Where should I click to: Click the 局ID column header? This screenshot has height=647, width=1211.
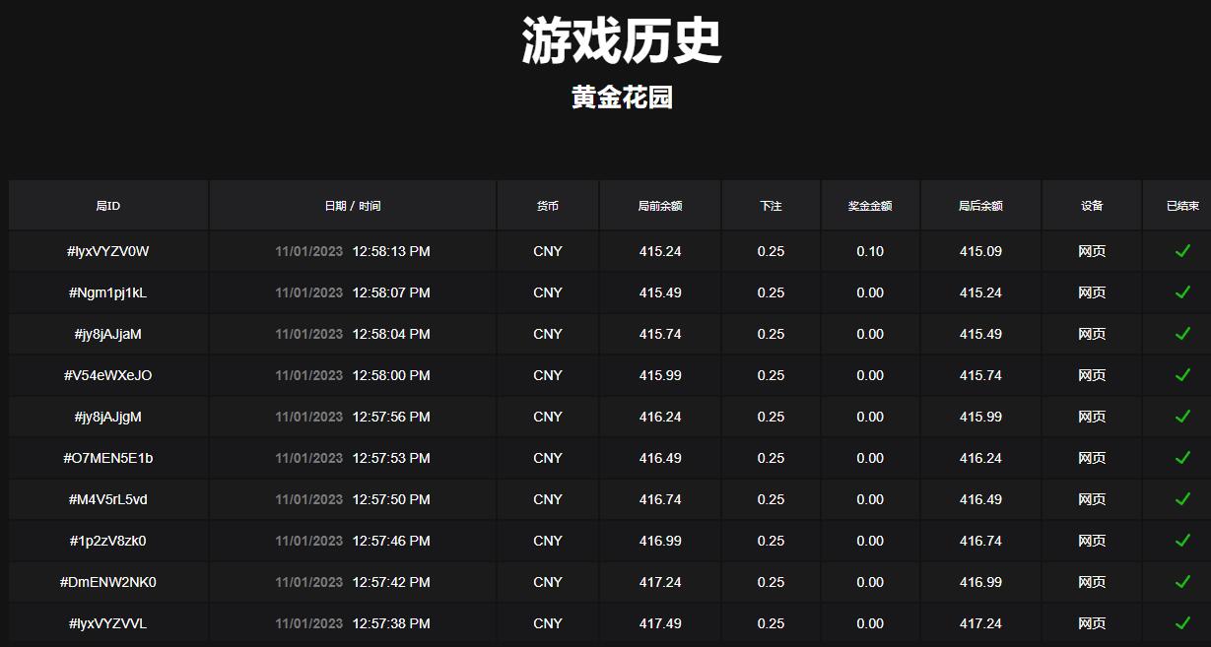(x=108, y=206)
